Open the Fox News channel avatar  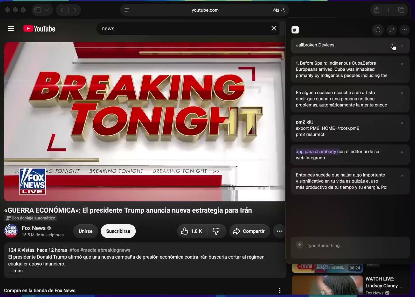[11, 231]
